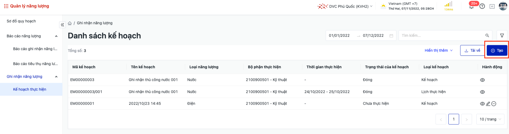Open the DVC Phú Quốc (KVH2) site dropdown
Screen dimensions: 509x134
[346, 6]
